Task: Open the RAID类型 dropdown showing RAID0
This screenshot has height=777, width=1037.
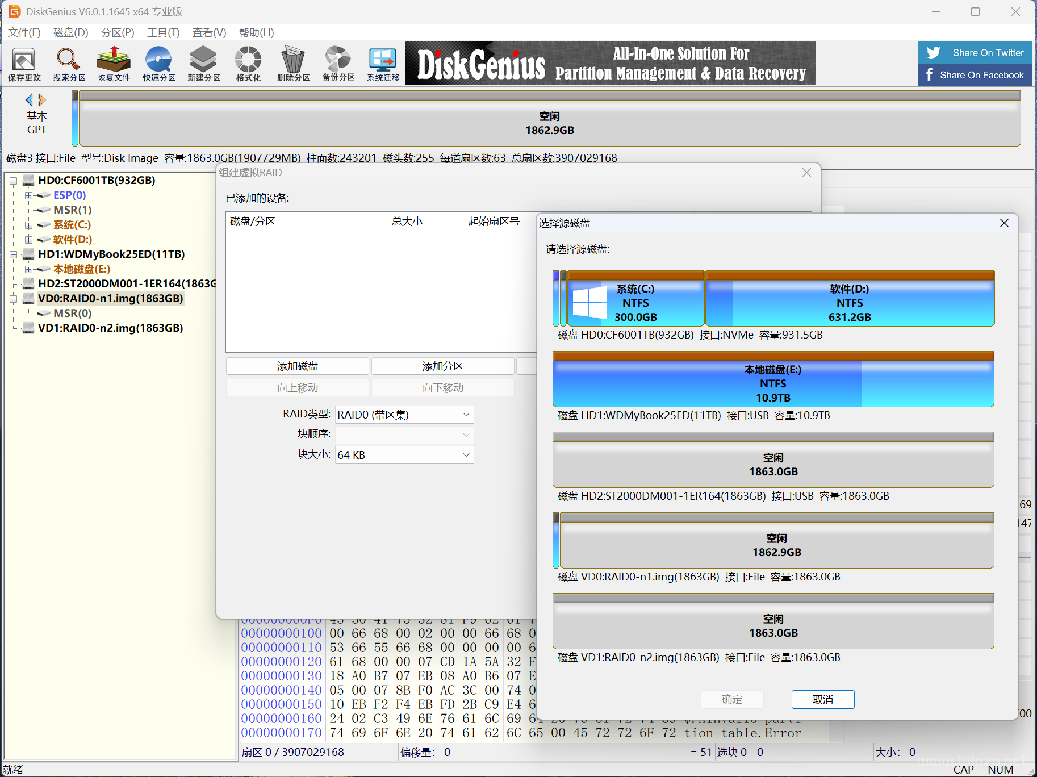Action: 404,415
